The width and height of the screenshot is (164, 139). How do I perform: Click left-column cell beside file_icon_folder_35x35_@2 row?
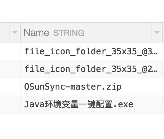(10, 69)
